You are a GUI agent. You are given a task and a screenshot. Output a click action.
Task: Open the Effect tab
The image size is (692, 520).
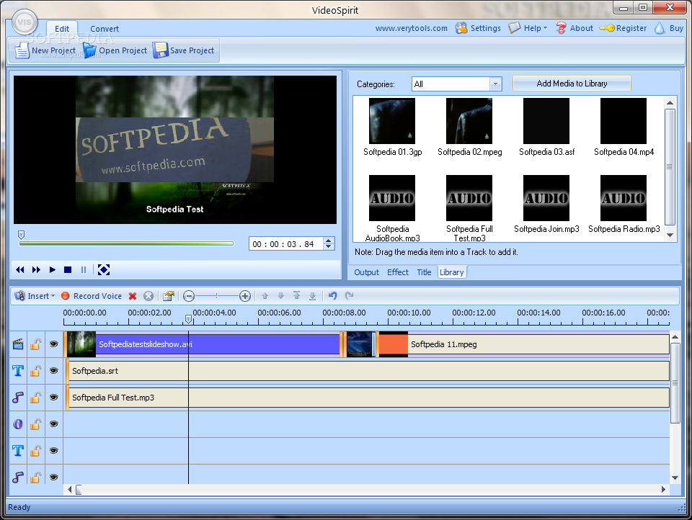coord(398,272)
